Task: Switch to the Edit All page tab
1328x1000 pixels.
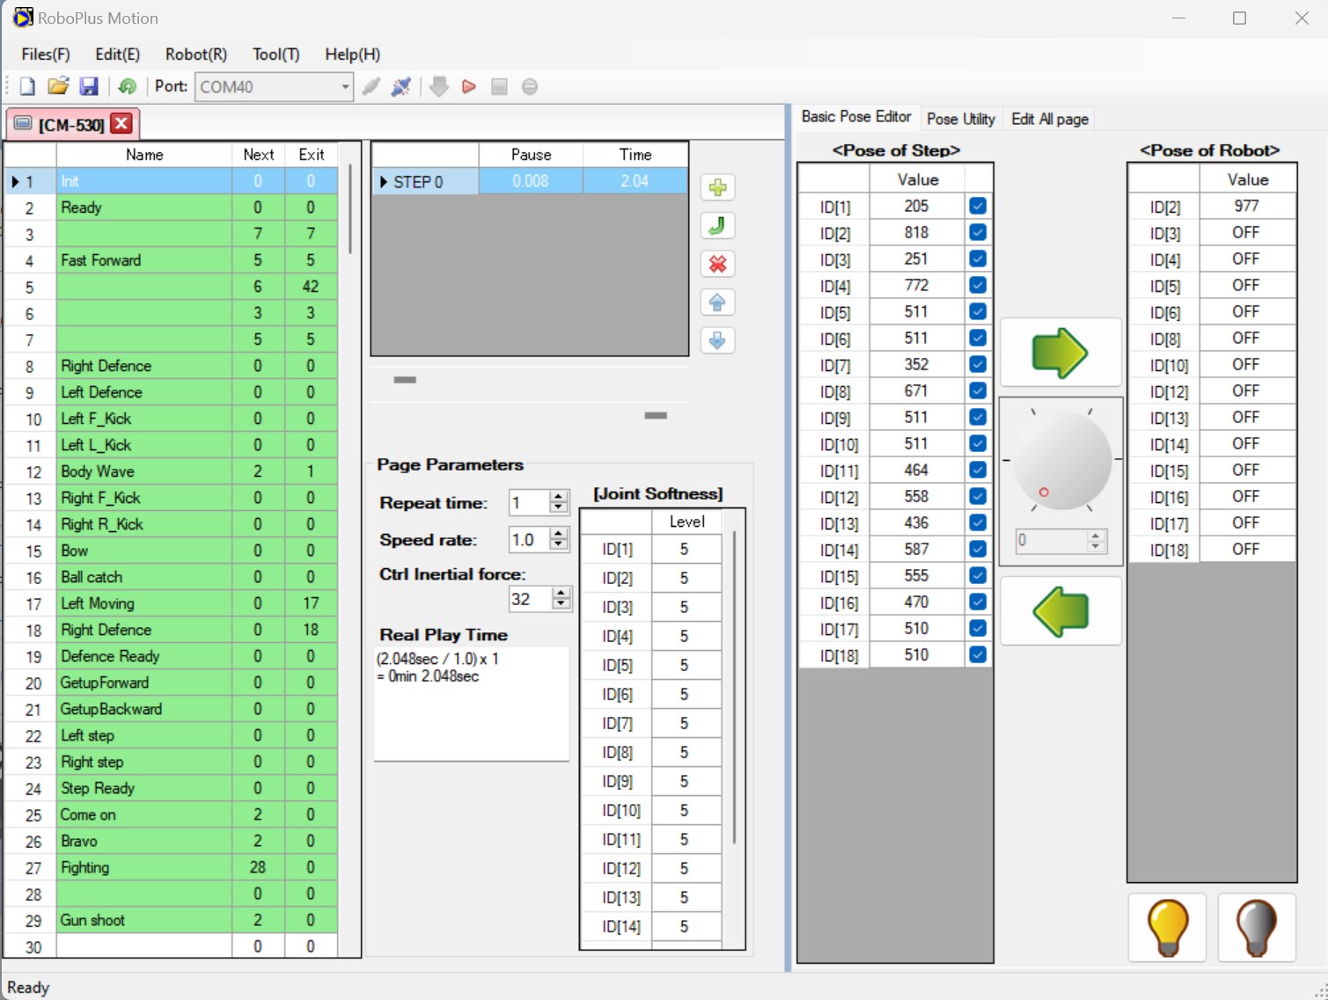Action: click(1049, 119)
